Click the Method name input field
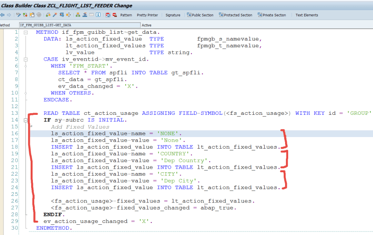Image resolution: width=373 pixels, height=235 pixels. coord(79,25)
